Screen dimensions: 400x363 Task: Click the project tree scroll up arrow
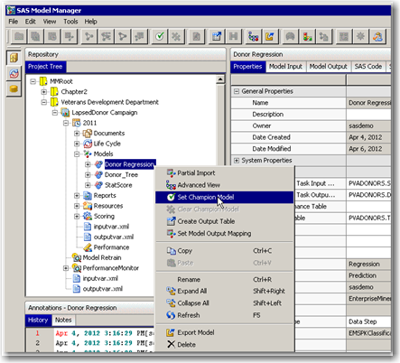point(220,79)
